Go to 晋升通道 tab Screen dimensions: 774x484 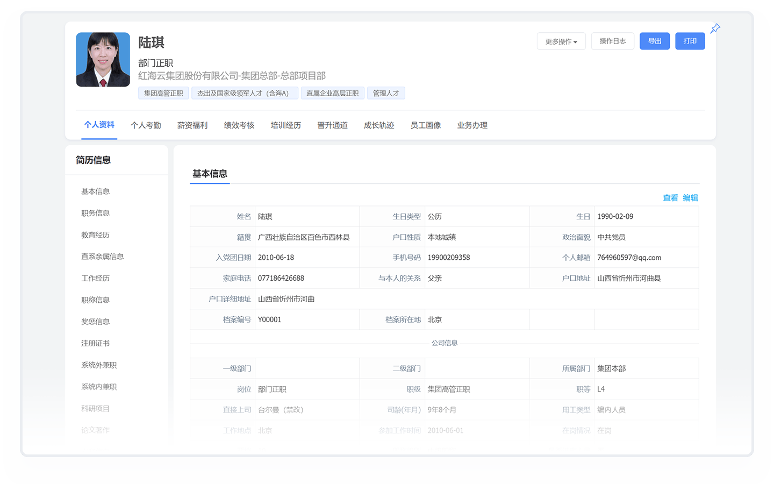[x=332, y=125]
